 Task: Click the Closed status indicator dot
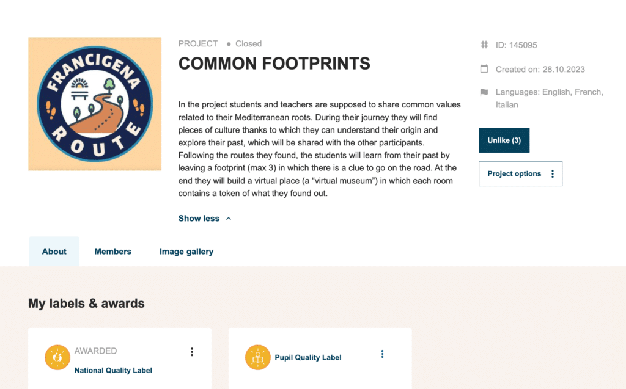coord(229,44)
